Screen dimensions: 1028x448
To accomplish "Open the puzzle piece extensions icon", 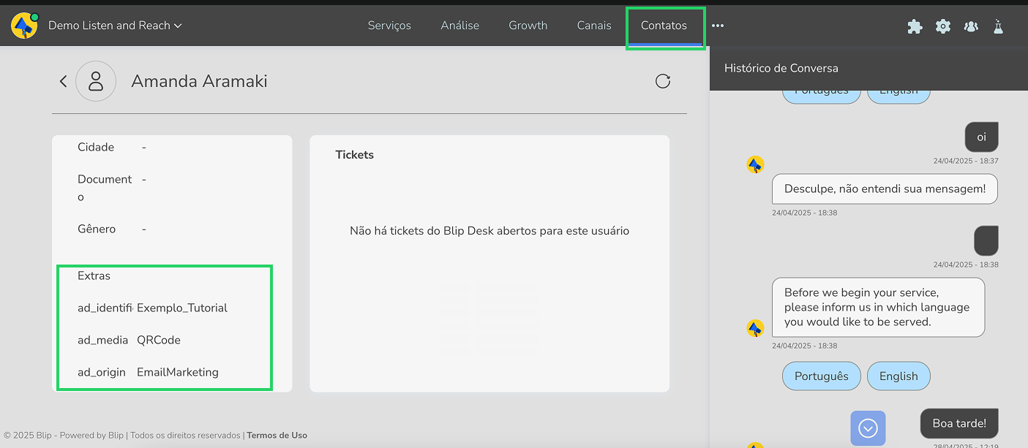I will (915, 26).
